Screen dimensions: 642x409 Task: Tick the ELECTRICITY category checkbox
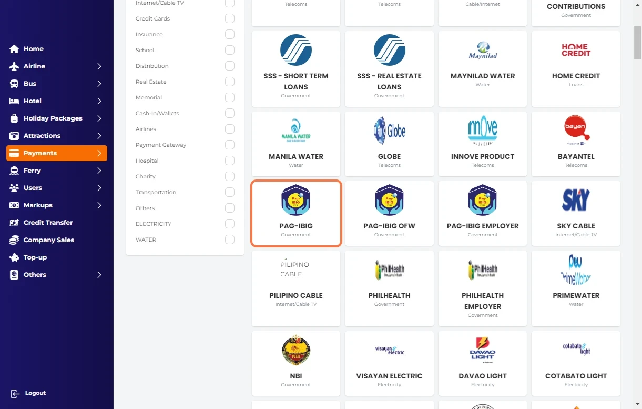230,224
